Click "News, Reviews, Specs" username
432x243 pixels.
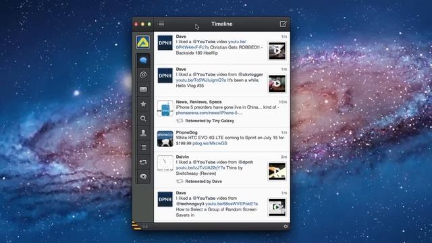click(198, 102)
